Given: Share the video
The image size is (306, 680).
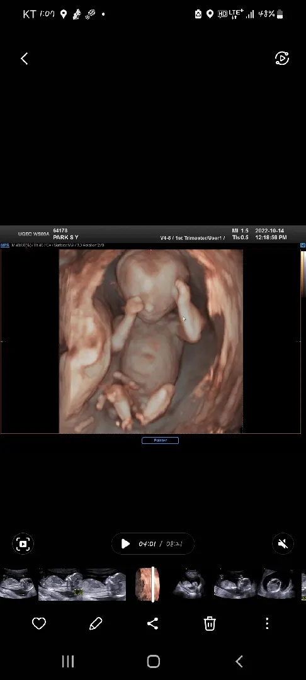Looking at the screenshot, I should (152, 623).
